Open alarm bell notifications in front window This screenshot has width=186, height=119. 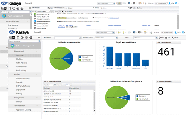[x=118, y=32]
